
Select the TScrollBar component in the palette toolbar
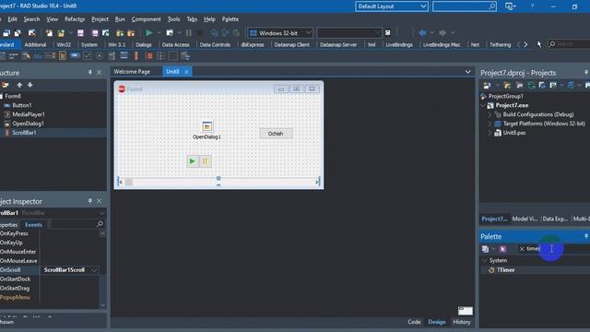point(136,56)
